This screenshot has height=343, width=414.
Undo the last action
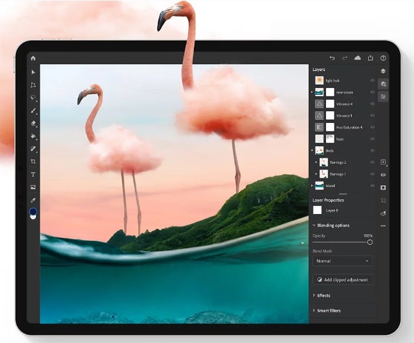[x=332, y=58]
